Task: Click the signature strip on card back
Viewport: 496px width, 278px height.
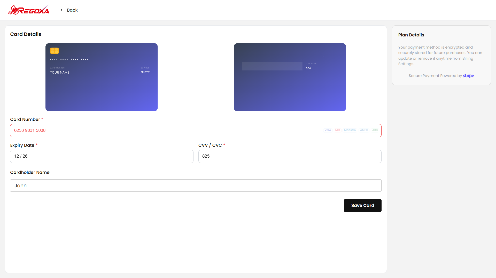Action: coord(272,66)
